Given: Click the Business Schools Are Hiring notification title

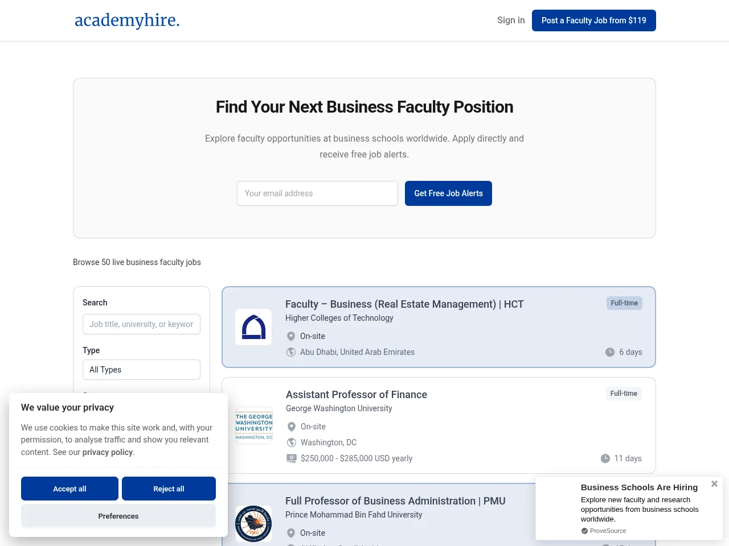Looking at the screenshot, I should tap(639, 487).
